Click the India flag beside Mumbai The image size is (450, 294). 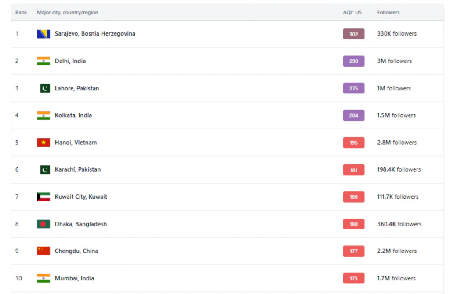click(44, 278)
